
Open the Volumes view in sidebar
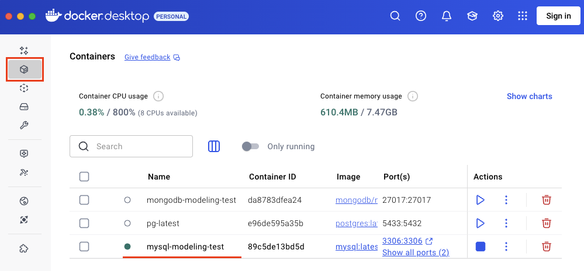click(24, 107)
